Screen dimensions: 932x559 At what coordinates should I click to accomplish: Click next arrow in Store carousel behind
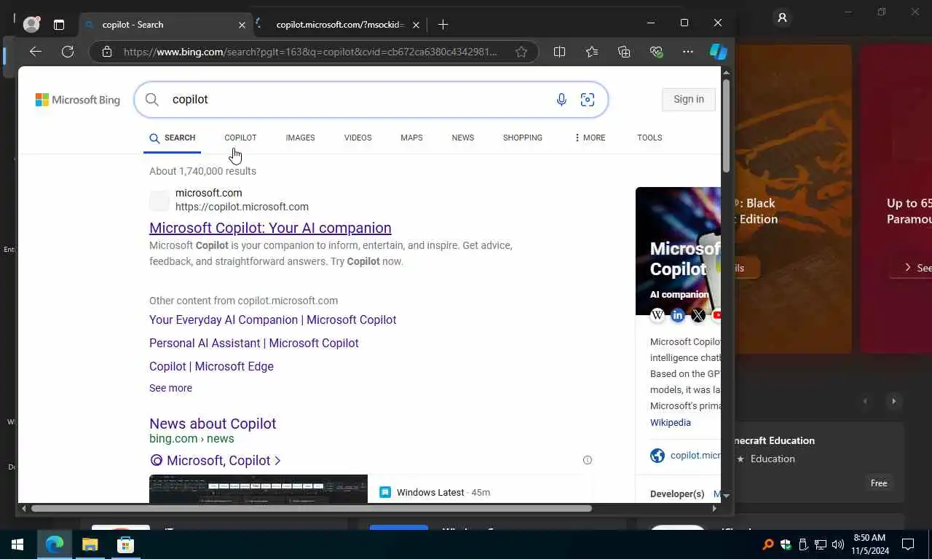pos(893,401)
